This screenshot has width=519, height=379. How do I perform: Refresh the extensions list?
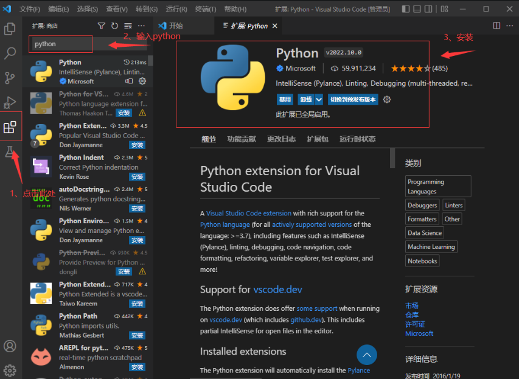pos(115,26)
